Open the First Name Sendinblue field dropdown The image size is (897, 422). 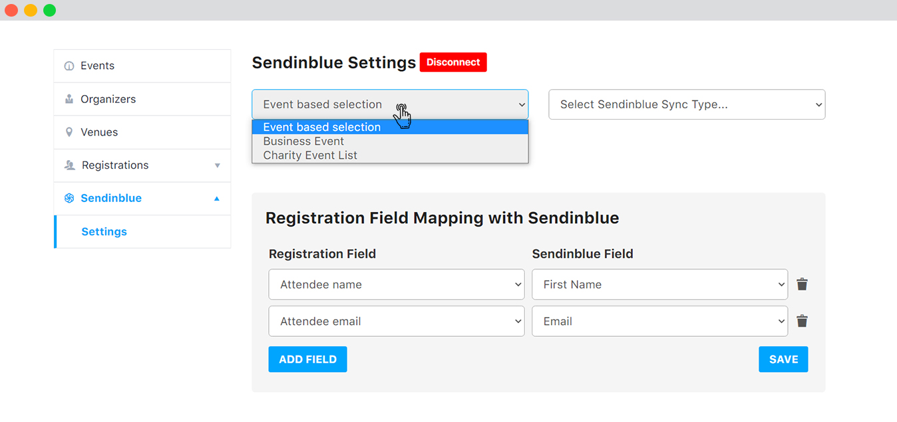tap(659, 284)
